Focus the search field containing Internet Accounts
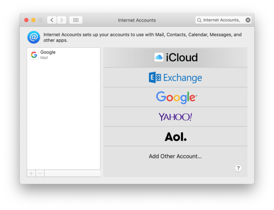This screenshot has height=210, width=274. point(221,20)
